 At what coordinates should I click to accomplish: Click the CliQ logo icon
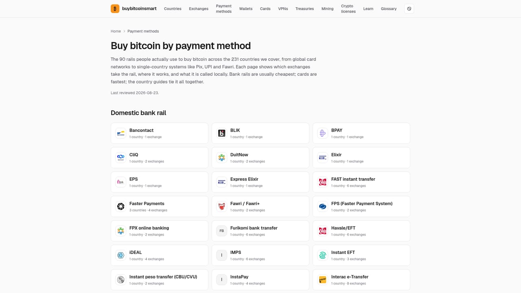click(x=120, y=157)
